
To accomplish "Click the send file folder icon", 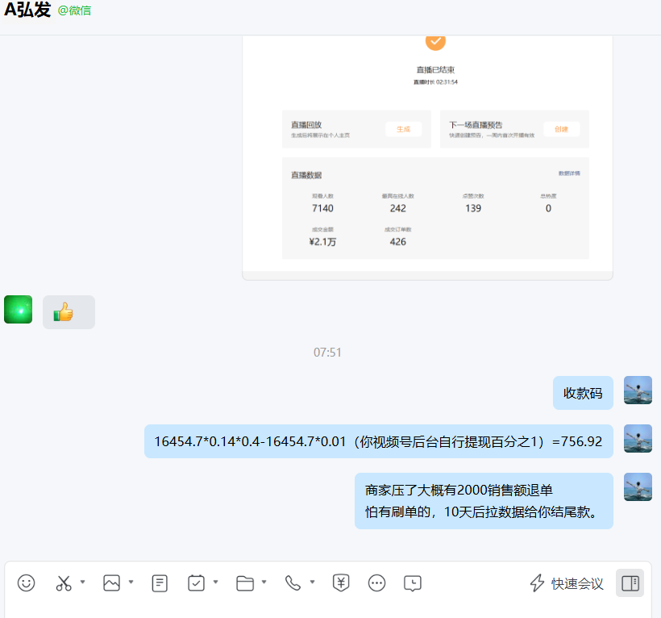I will coord(245,583).
